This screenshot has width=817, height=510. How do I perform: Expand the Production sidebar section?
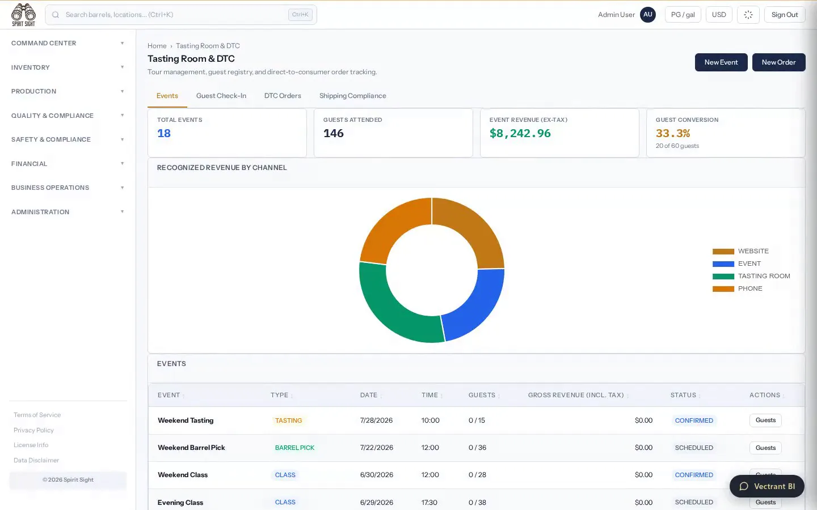click(x=68, y=91)
